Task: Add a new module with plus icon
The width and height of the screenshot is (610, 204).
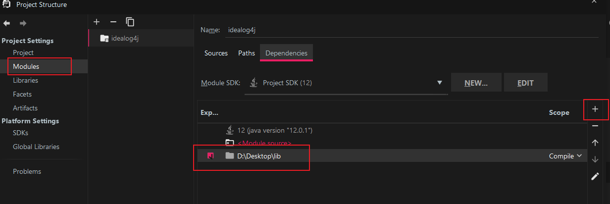Action: pos(97,22)
